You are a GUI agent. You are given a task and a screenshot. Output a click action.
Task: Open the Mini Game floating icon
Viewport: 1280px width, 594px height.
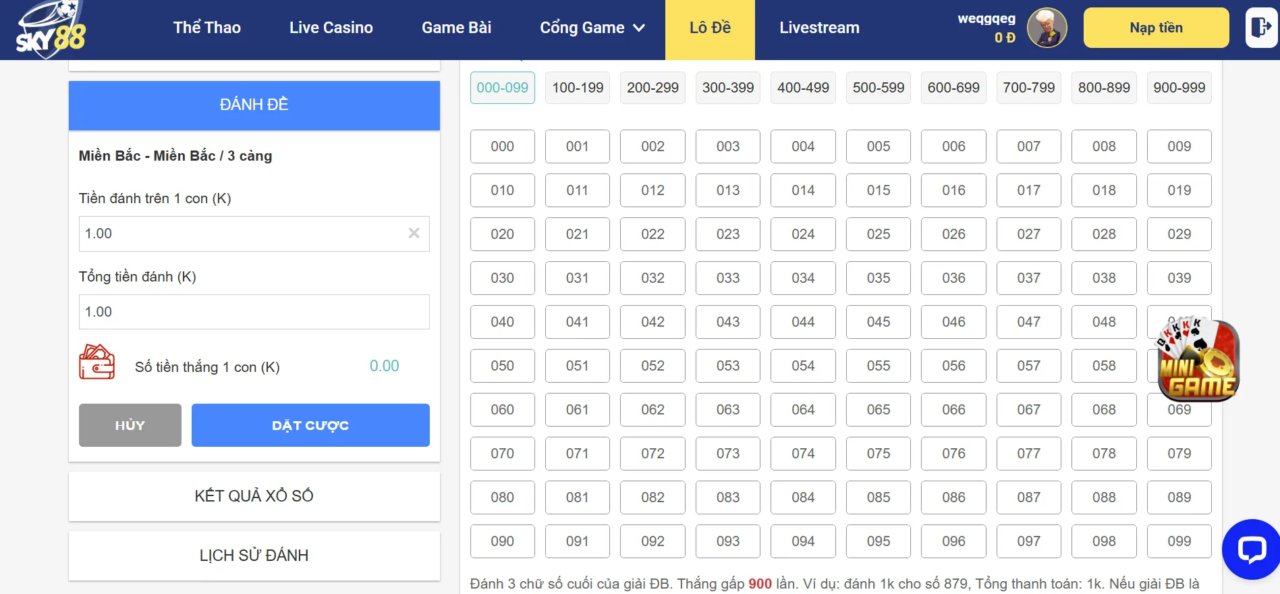(x=1198, y=360)
